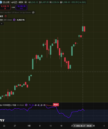Click the 5월 label on the time axis
Viewport: 108px width, 129px height.
click(x=29, y=126)
